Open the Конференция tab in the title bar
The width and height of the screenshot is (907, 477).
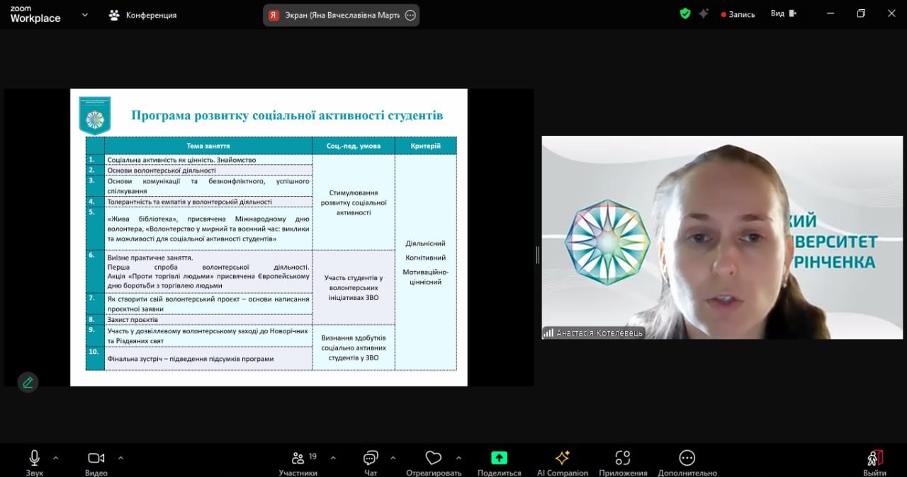[x=142, y=15]
